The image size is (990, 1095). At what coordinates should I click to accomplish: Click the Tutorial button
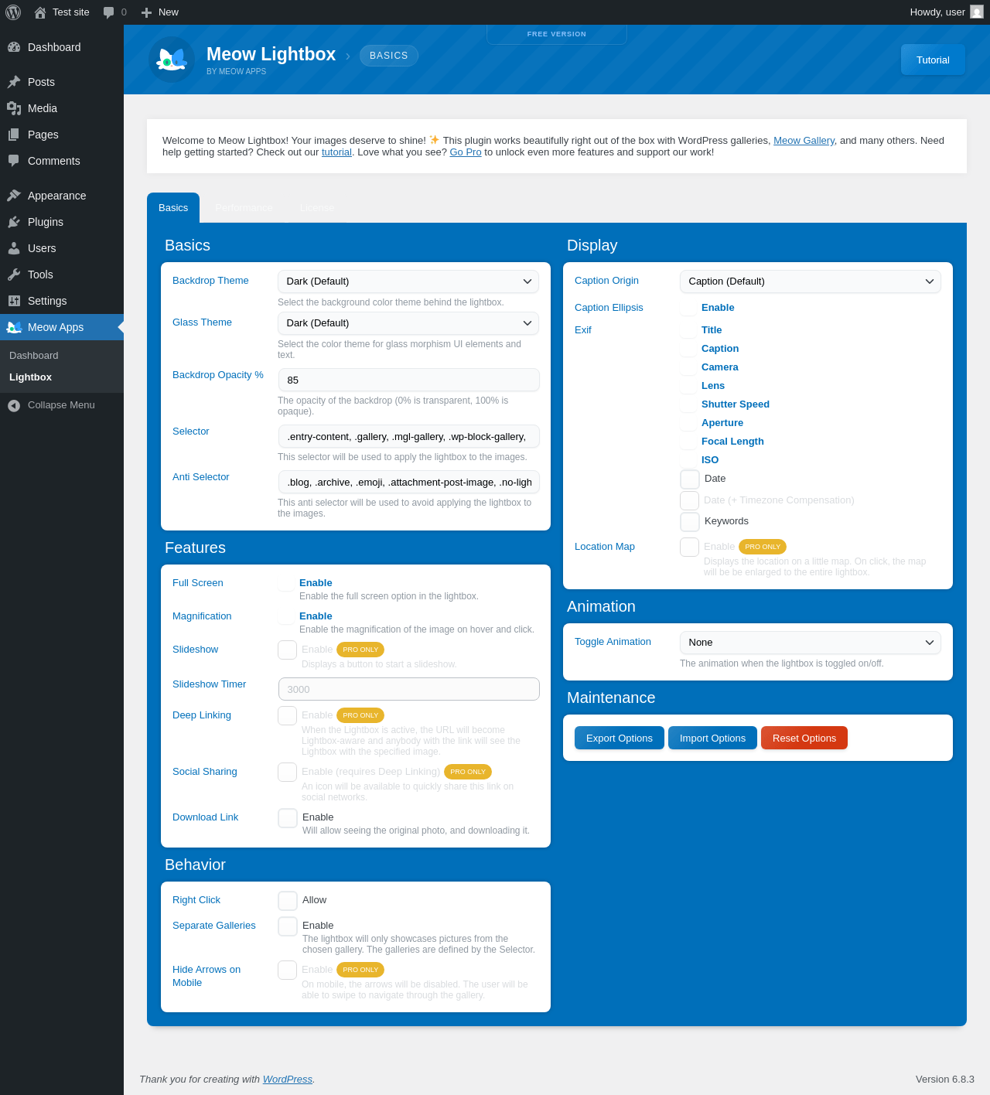[x=933, y=60]
